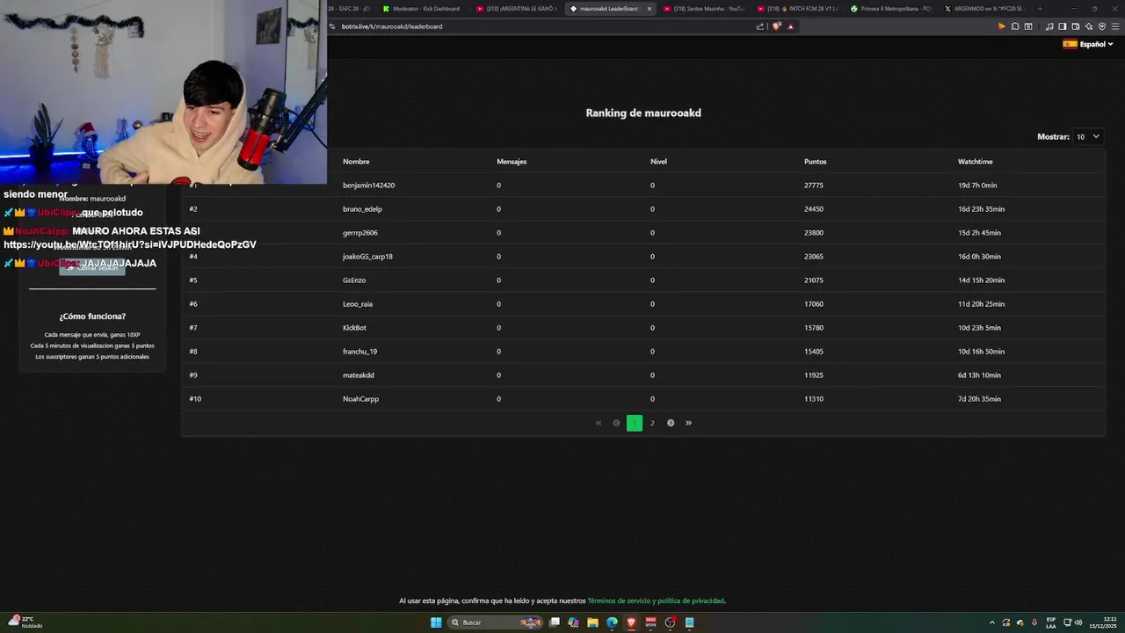Open the Brave extensions puzzle icon

pyautogui.click(x=1015, y=26)
